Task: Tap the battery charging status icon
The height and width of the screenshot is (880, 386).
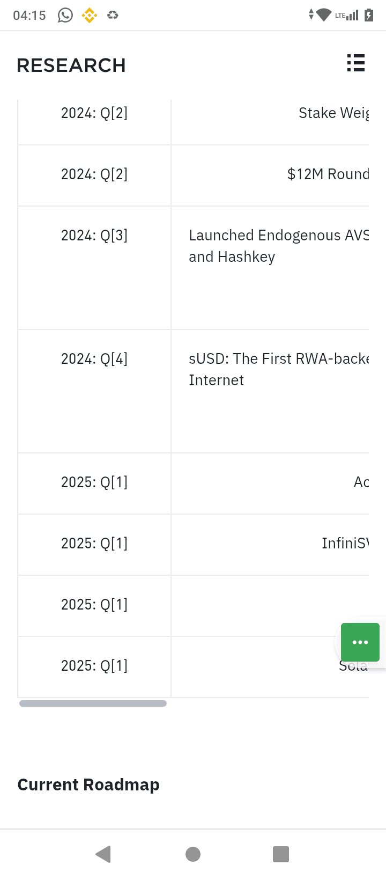Action: pyautogui.click(x=369, y=15)
